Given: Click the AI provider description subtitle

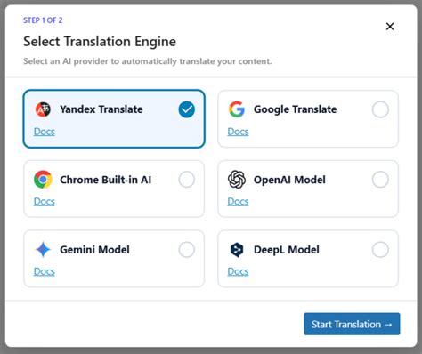Looking at the screenshot, I should 148,61.
